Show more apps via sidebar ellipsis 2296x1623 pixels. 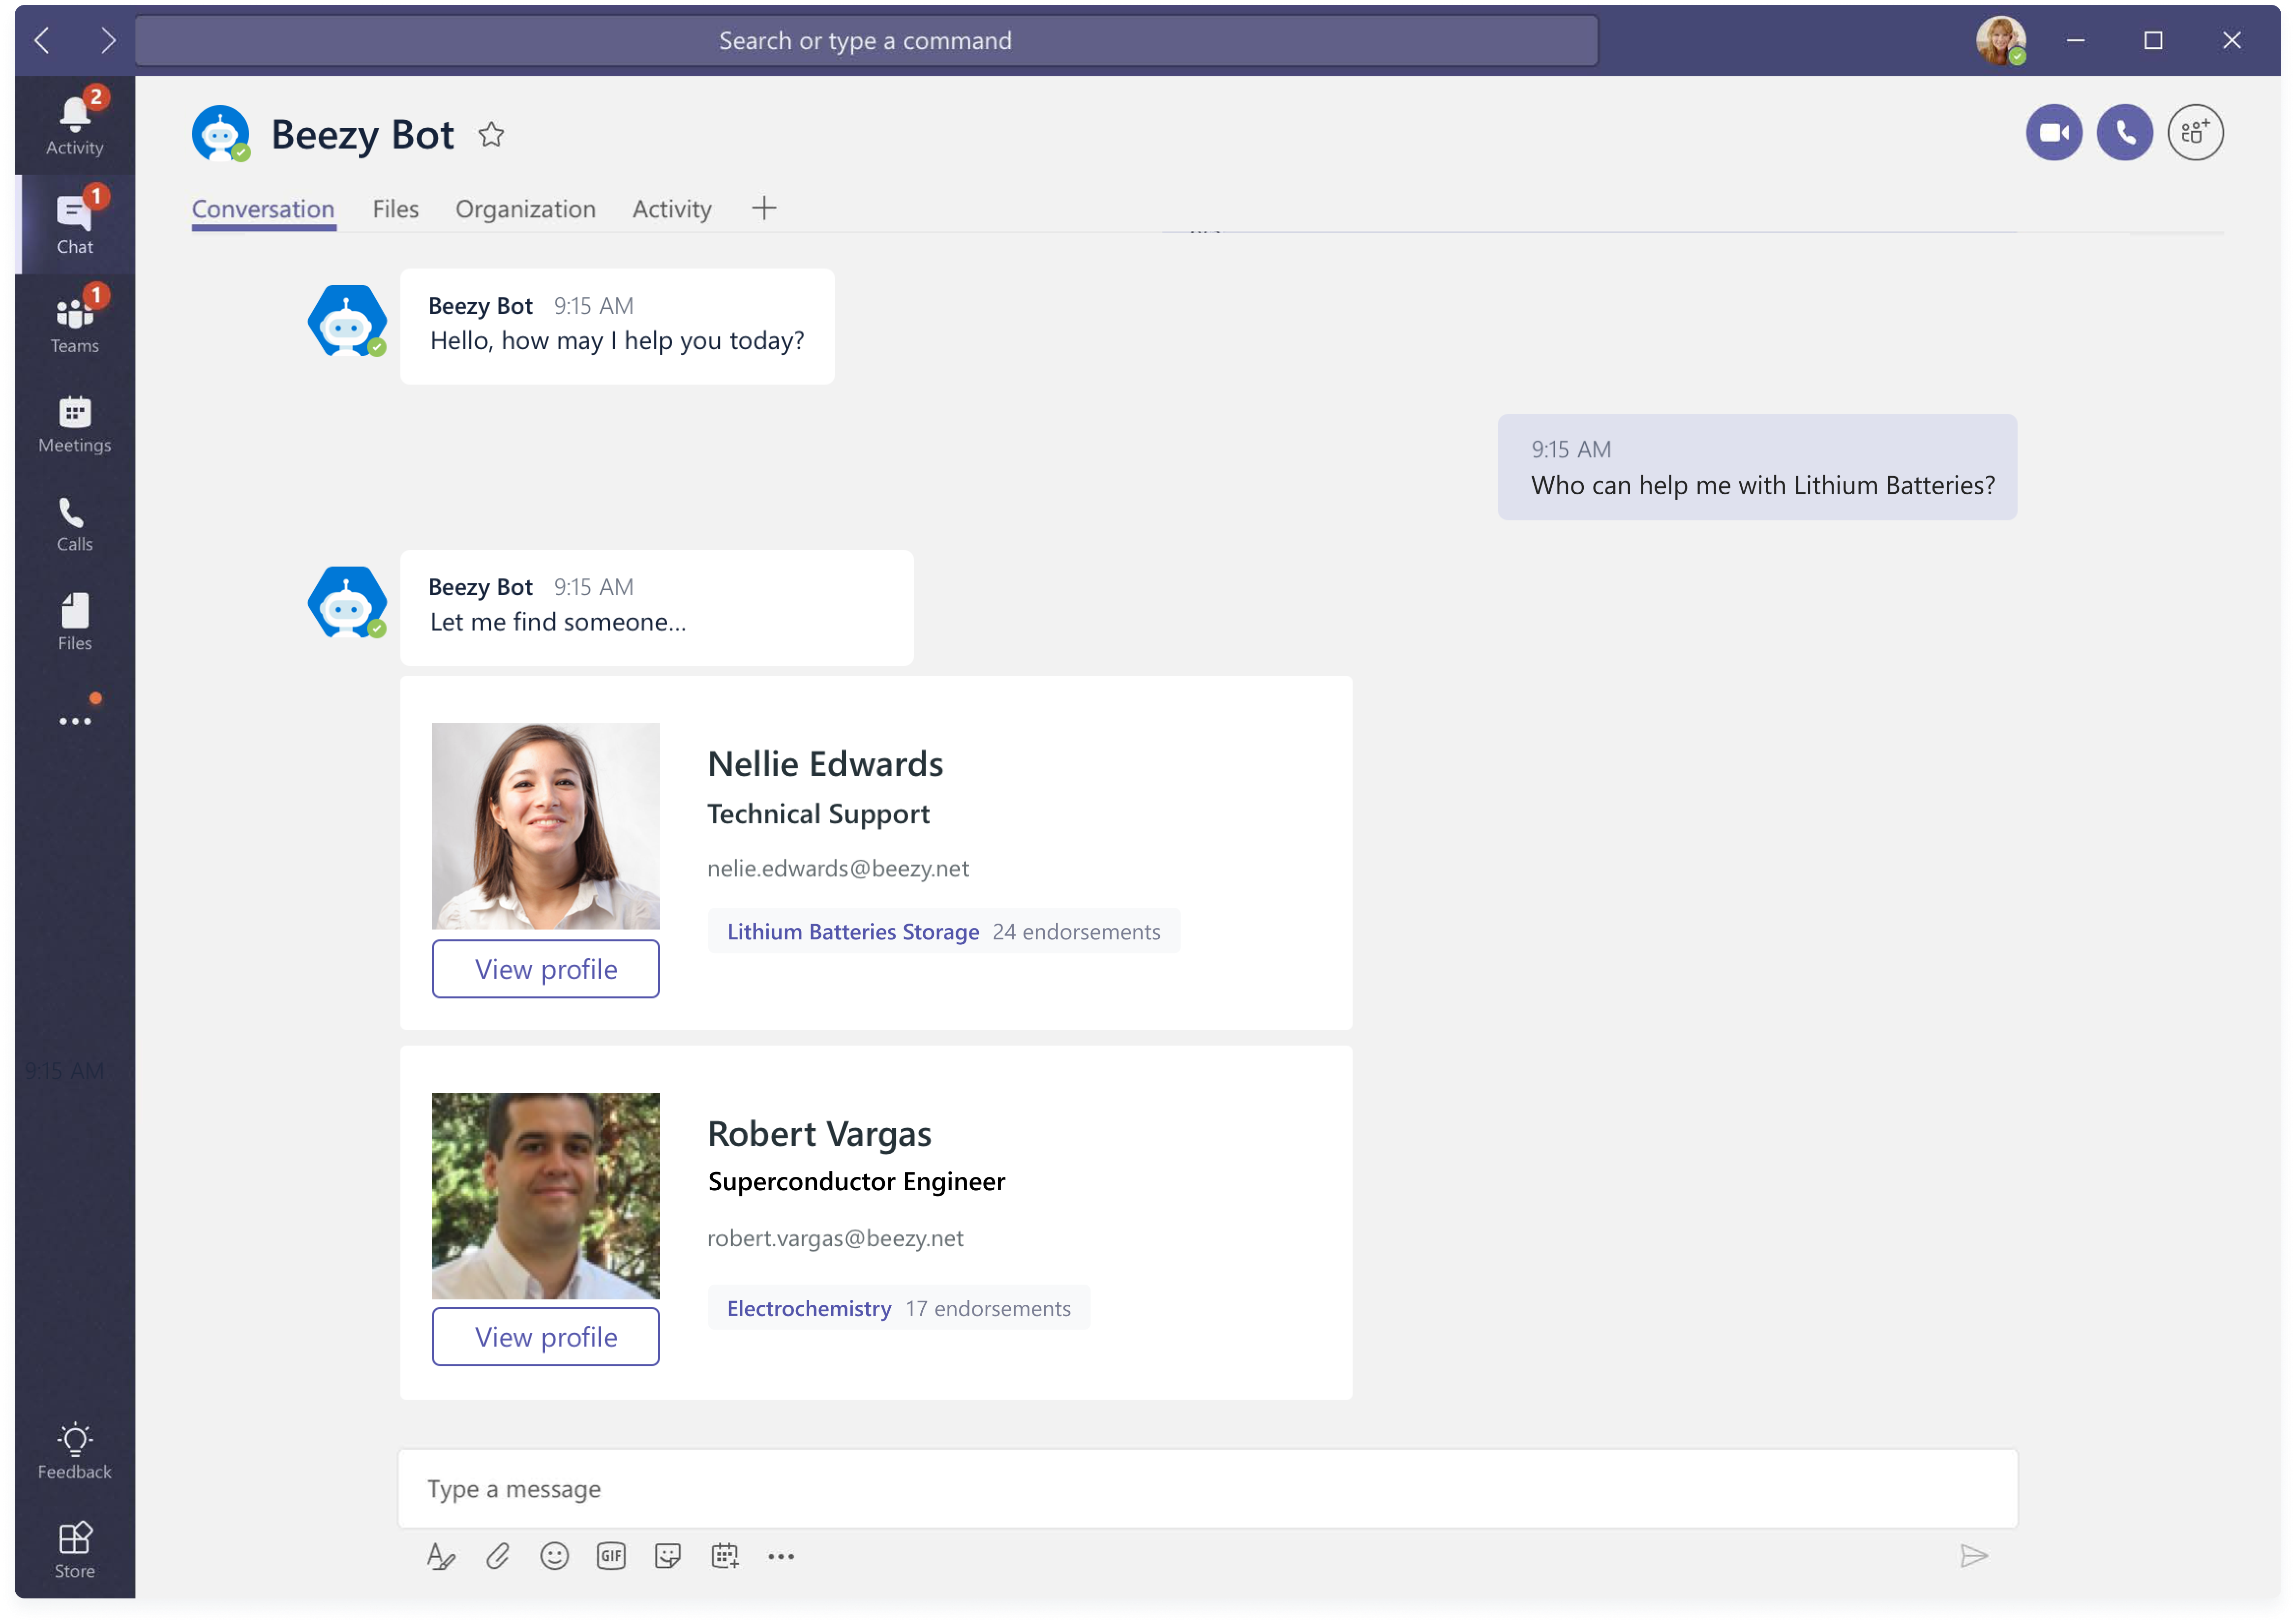click(75, 720)
